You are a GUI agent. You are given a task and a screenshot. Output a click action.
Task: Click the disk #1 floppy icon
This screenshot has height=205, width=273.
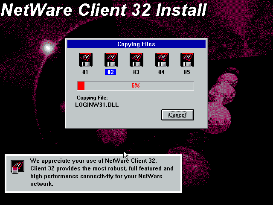coord(86,60)
